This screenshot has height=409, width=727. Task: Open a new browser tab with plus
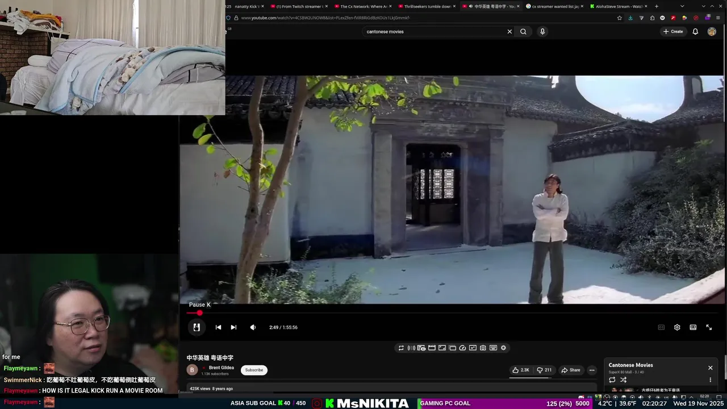657,6
